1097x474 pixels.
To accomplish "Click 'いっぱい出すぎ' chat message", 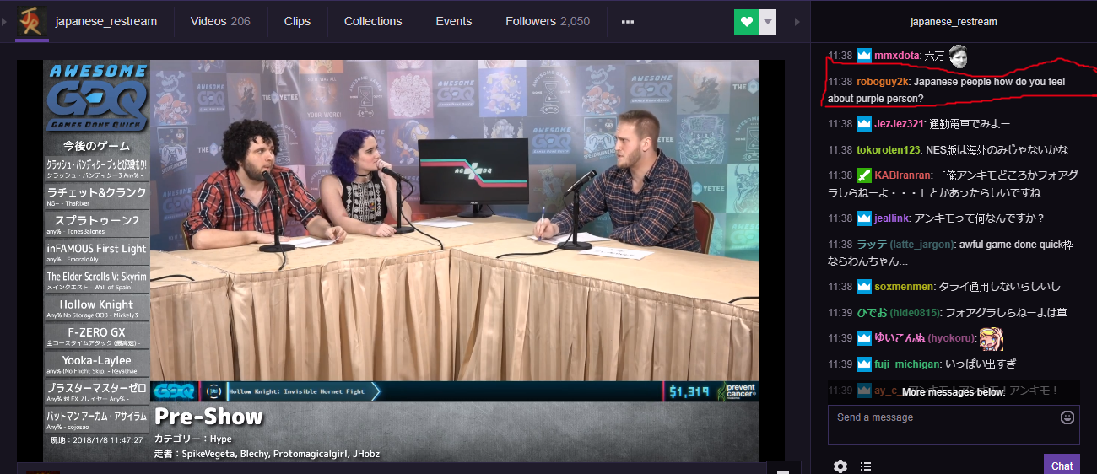I will [x=981, y=364].
